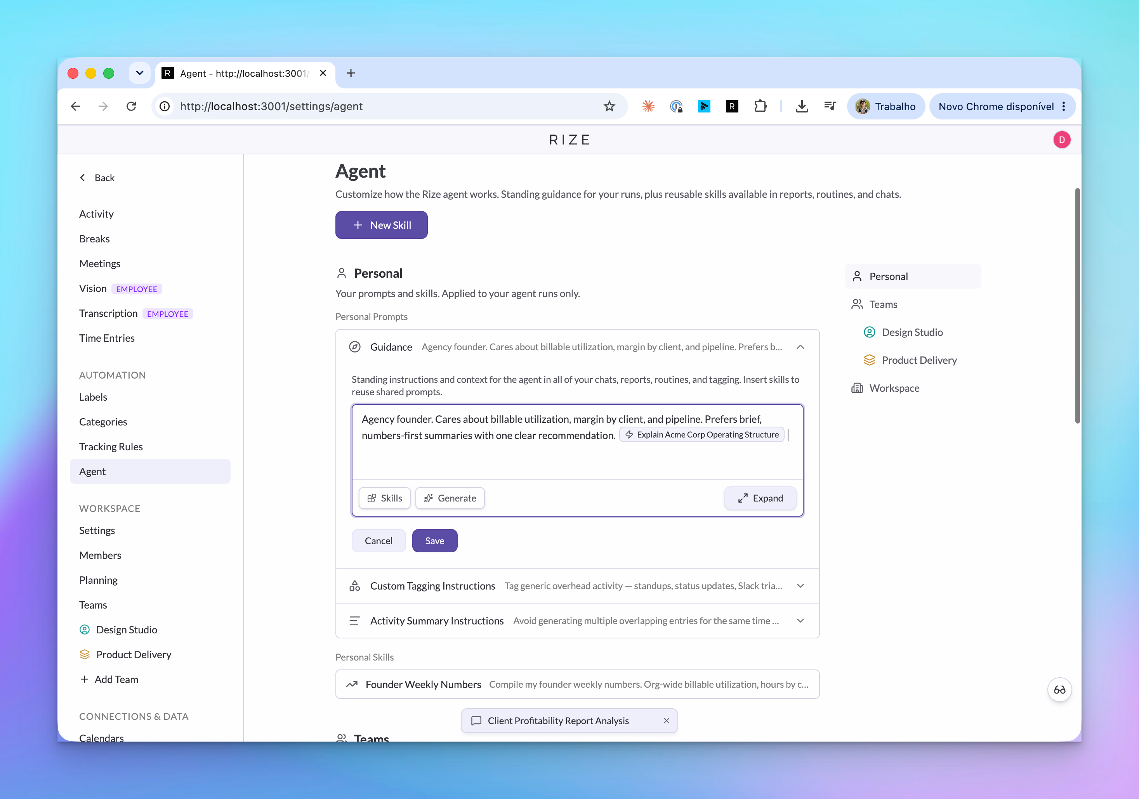Expand Custom Tagging Instructions

coord(800,586)
